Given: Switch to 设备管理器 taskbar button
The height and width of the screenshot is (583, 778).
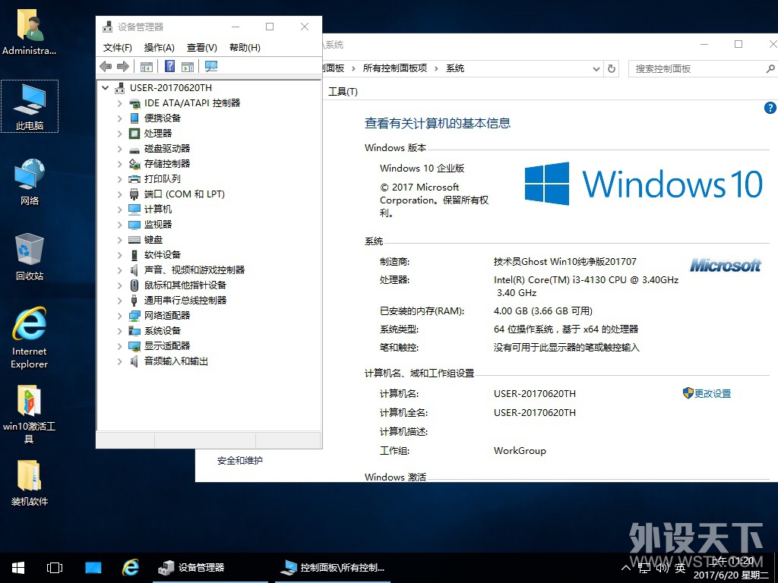Looking at the screenshot, I should (x=210, y=568).
